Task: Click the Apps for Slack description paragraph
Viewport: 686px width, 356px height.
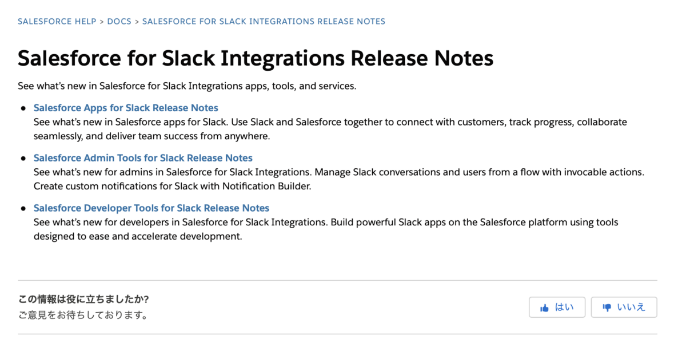Action: (330, 130)
